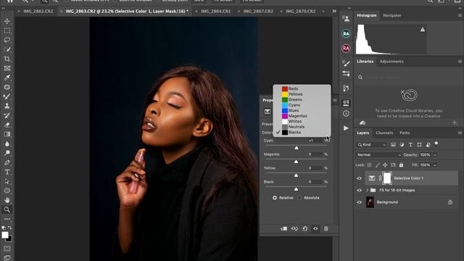
Task: Toggle lock transparent pixels
Action: click(369, 165)
